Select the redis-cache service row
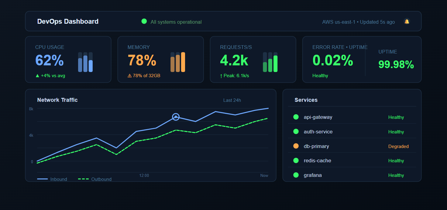 352,160
